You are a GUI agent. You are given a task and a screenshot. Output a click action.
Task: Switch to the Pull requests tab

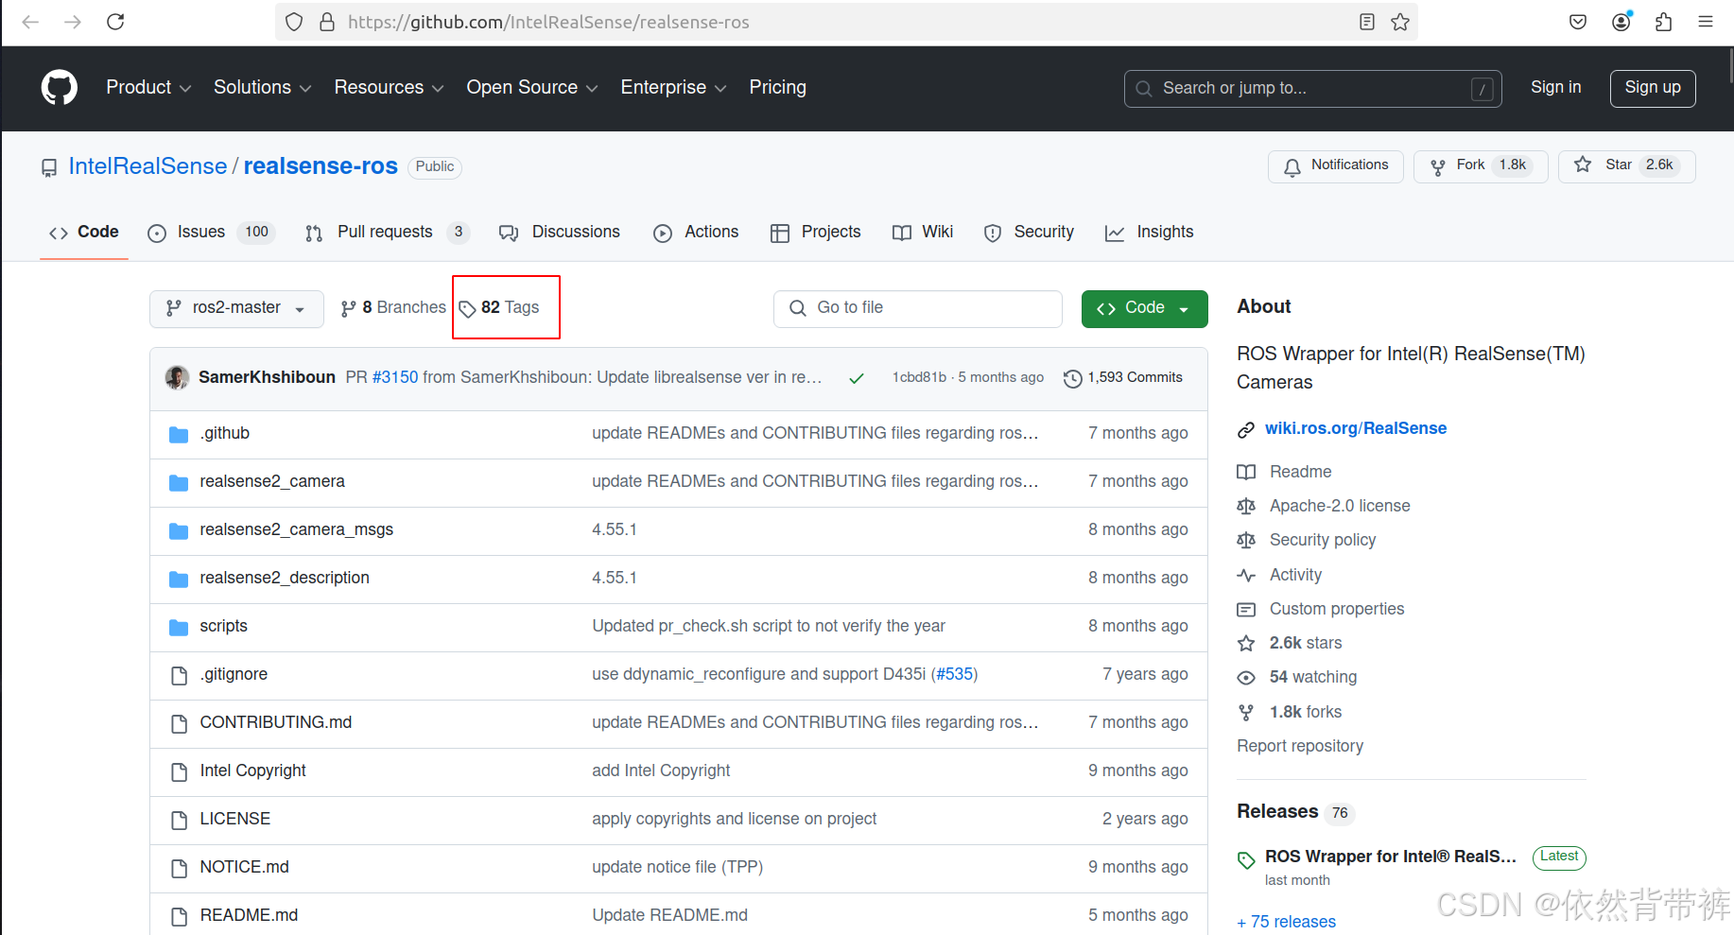coord(387,233)
